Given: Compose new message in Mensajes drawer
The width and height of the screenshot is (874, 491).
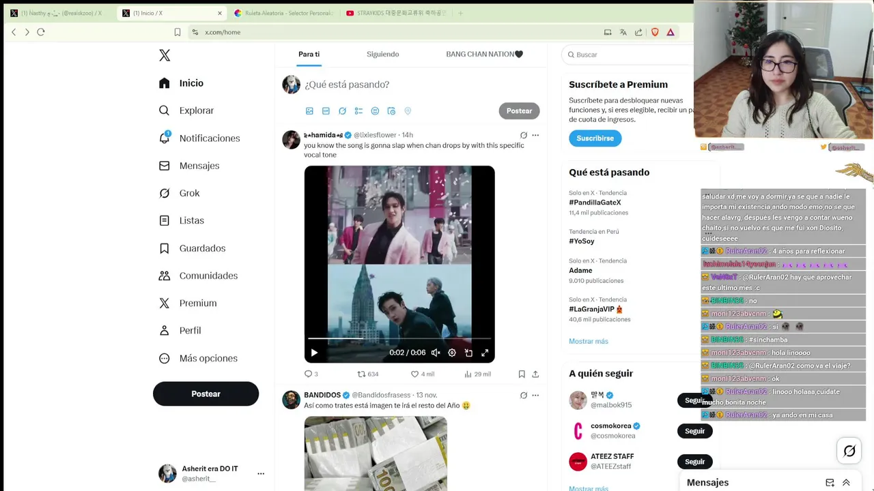Looking at the screenshot, I should [830, 482].
